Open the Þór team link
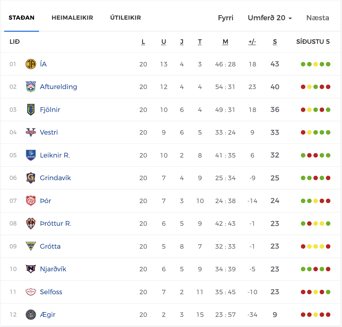Viewport: 342px width, 327px height. [46, 201]
